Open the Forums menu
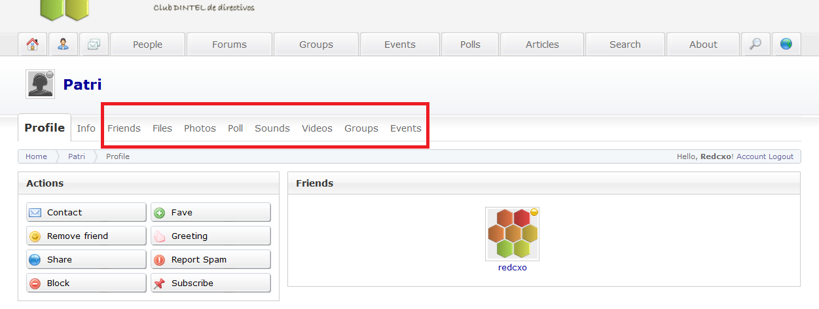819x309 pixels. [x=229, y=45]
